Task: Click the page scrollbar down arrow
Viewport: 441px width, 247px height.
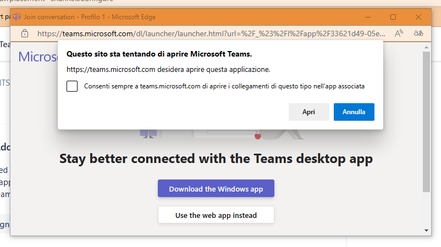Action: coord(426,231)
